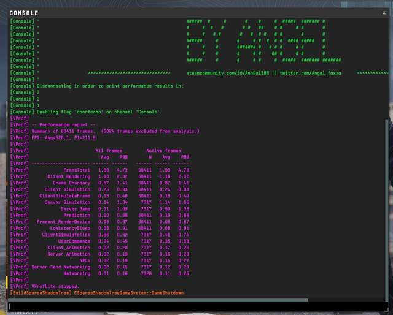
Task: Click the 'Summary of 60411 frames' line
Action: [x=104, y=131]
